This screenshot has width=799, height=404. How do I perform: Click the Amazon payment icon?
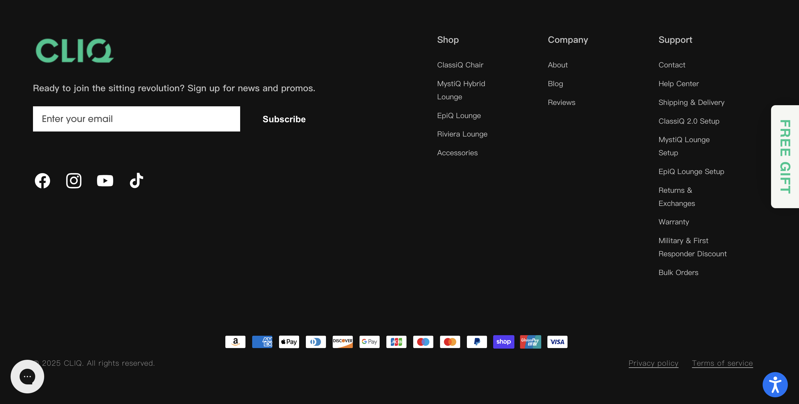235,342
